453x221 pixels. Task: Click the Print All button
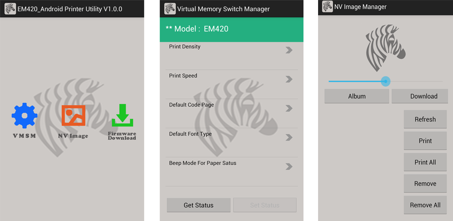[x=425, y=162]
